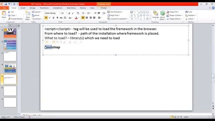Screen dimensions: 215x121
Task: Open Shape Outline options
Action: (175, 15)
